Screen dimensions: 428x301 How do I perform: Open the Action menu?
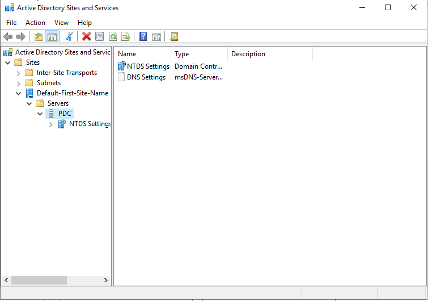tap(36, 23)
